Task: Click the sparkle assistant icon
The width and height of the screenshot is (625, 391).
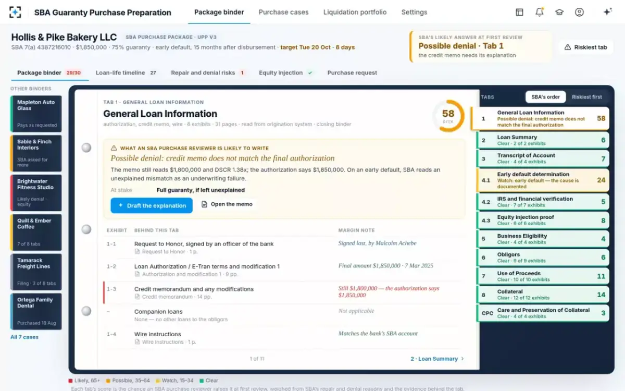Action: tap(607, 12)
